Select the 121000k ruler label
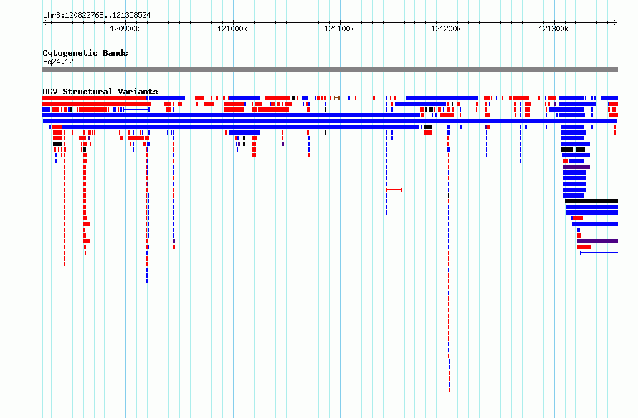This screenshot has height=418, width=638. point(232,29)
